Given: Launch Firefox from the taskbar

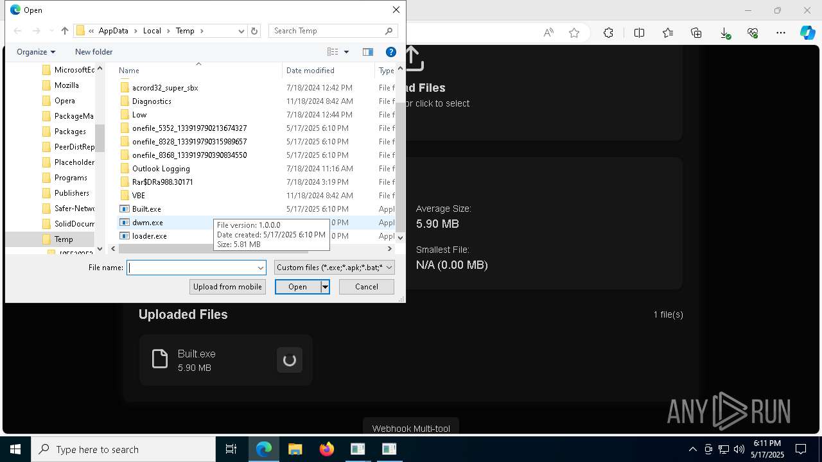Looking at the screenshot, I should pyautogui.click(x=326, y=449).
